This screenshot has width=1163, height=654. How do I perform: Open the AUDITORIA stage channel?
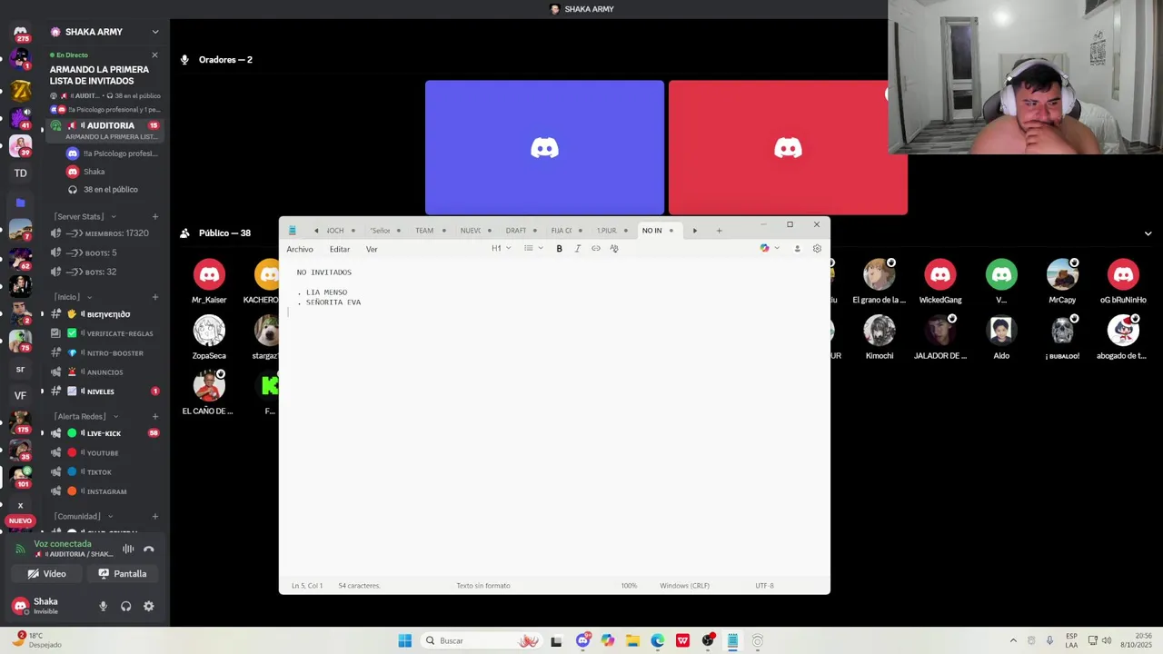pos(104,130)
